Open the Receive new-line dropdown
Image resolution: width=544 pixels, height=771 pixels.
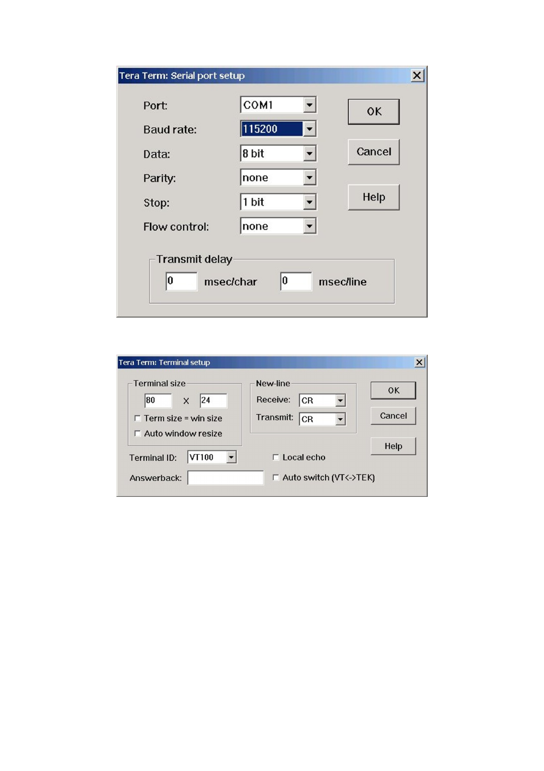coord(340,400)
